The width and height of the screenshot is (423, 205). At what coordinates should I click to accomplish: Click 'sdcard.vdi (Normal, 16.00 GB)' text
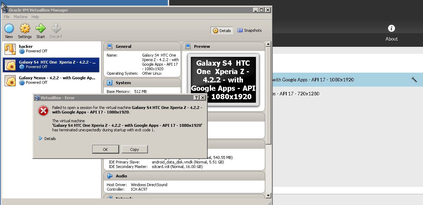(177, 167)
